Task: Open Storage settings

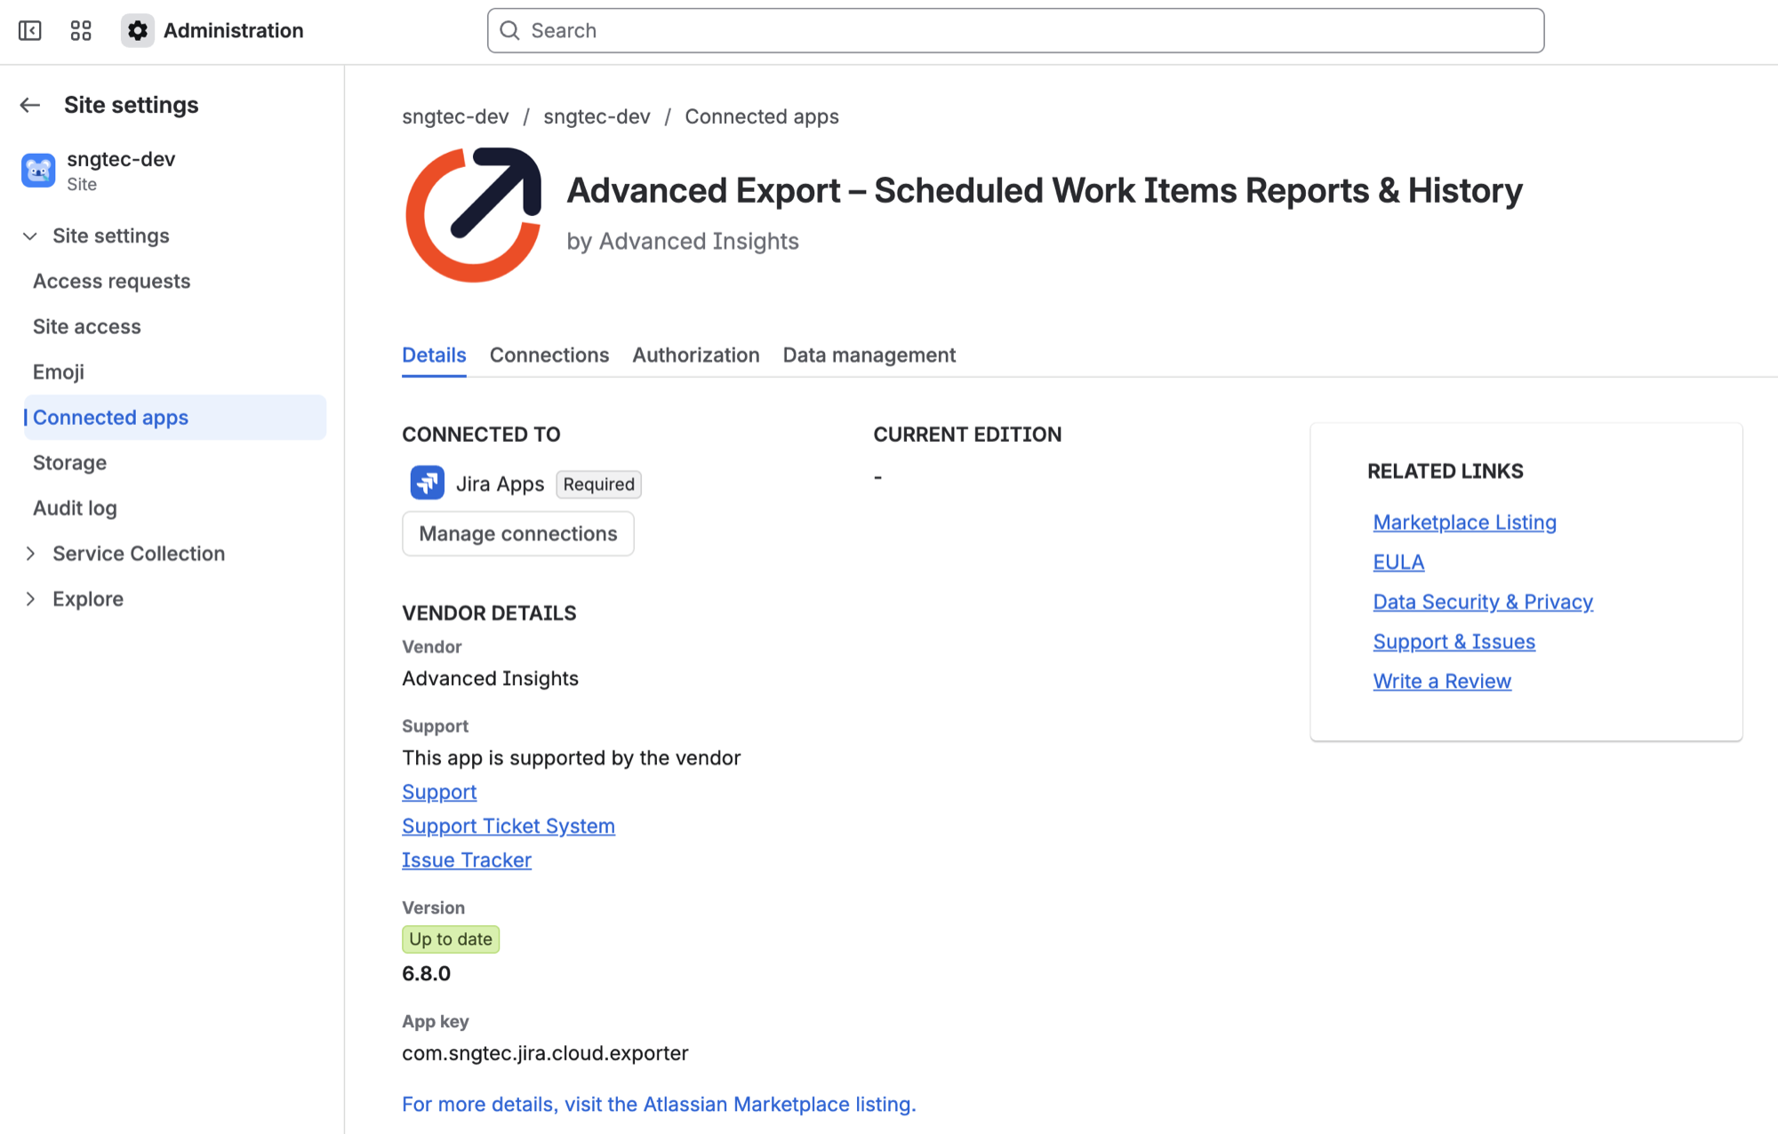Action: coord(70,463)
